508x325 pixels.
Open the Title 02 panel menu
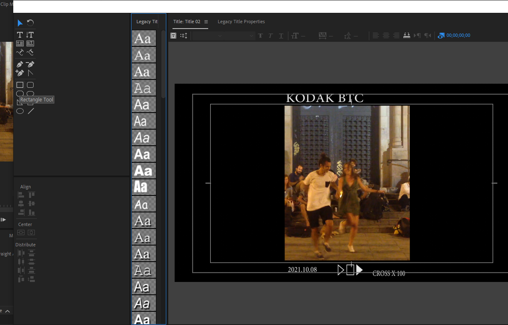[206, 22]
